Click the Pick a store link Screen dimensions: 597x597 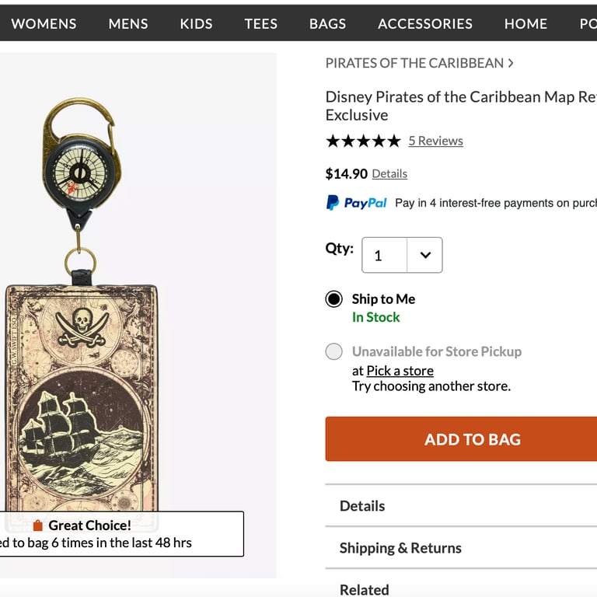(400, 371)
